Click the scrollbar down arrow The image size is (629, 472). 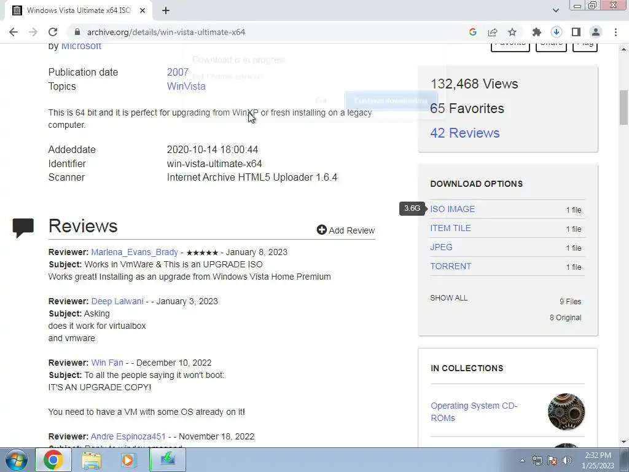pyautogui.click(x=623, y=442)
